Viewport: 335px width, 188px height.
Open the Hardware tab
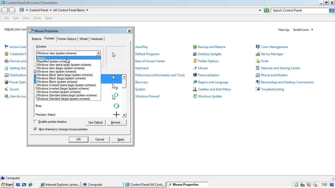pyautogui.click(x=97, y=39)
